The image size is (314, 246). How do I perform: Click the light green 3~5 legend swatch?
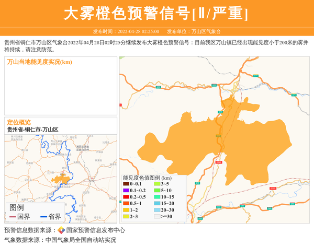pos(157,184)
